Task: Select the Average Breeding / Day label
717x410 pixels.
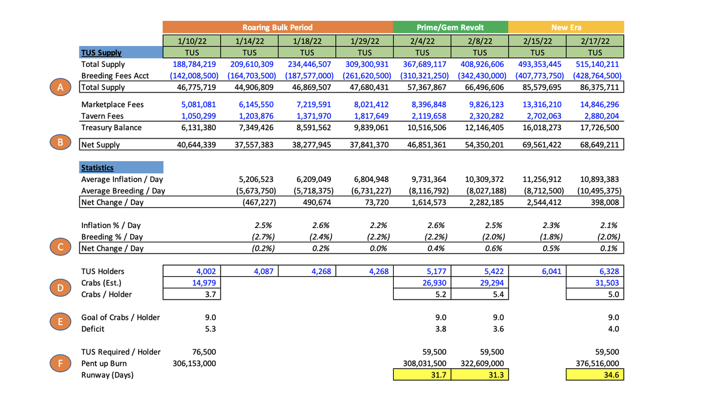Action: [x=122, y=191]
